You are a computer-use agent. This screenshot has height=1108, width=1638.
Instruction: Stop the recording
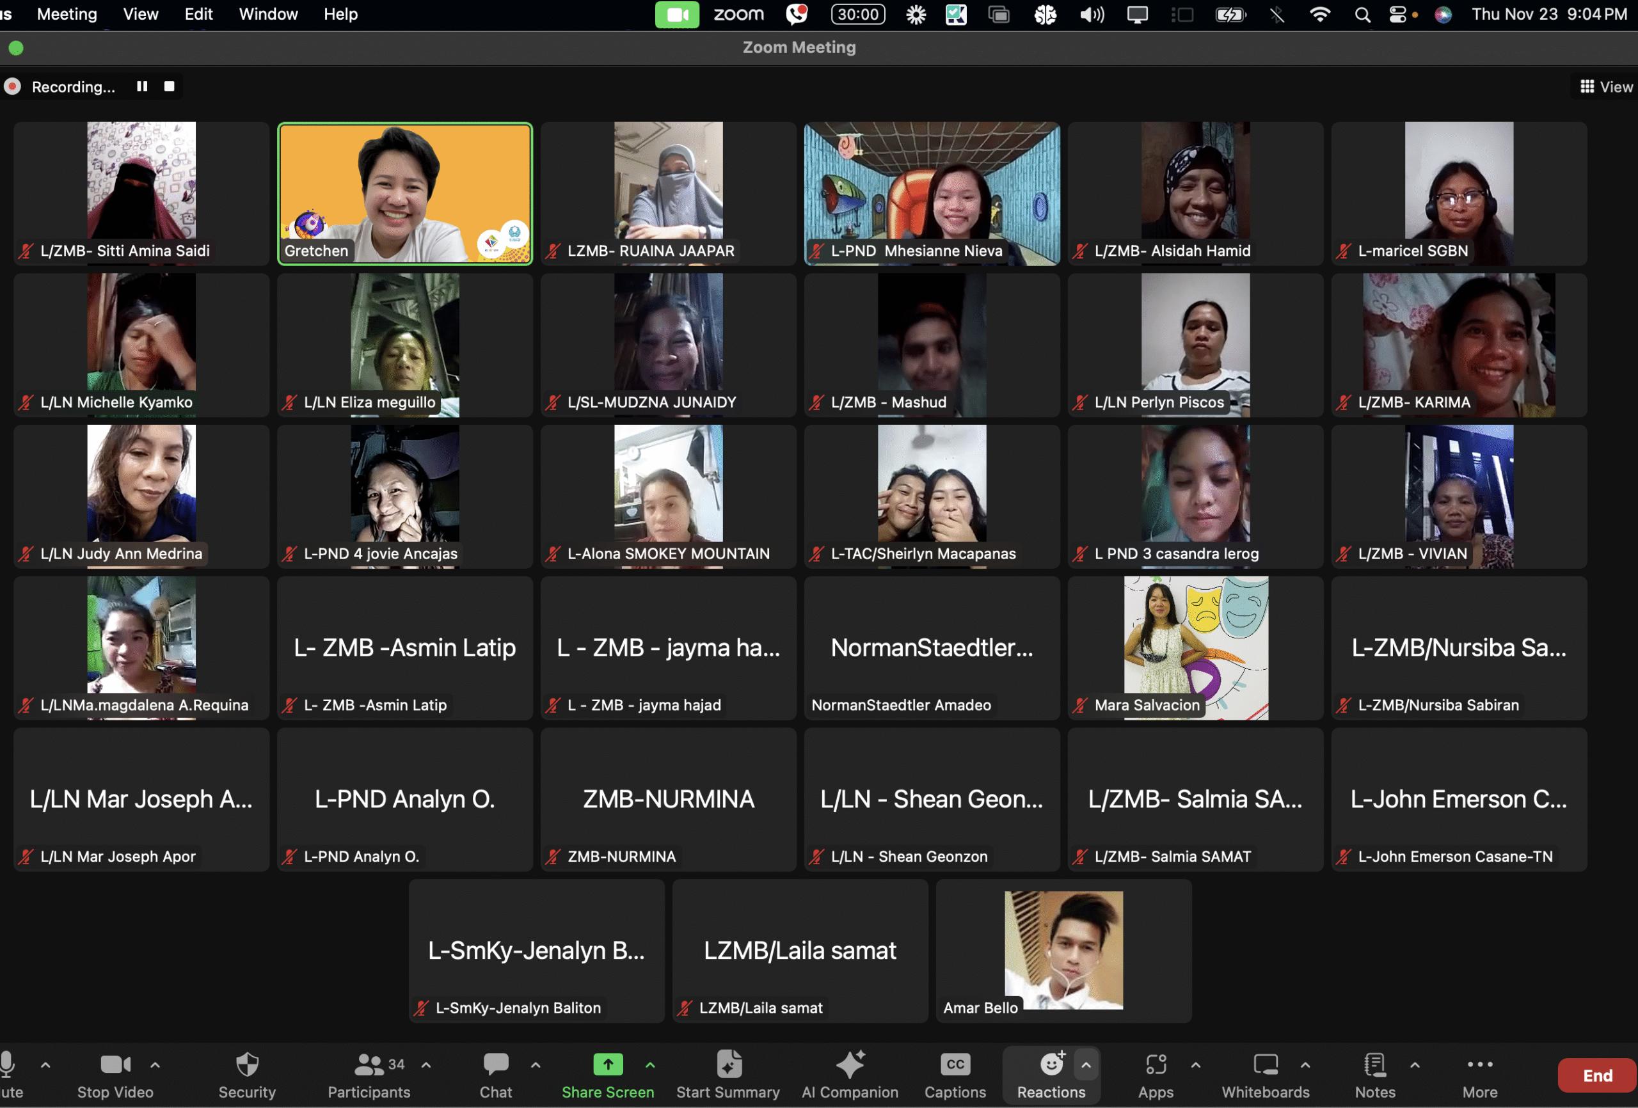coord(169,86)
